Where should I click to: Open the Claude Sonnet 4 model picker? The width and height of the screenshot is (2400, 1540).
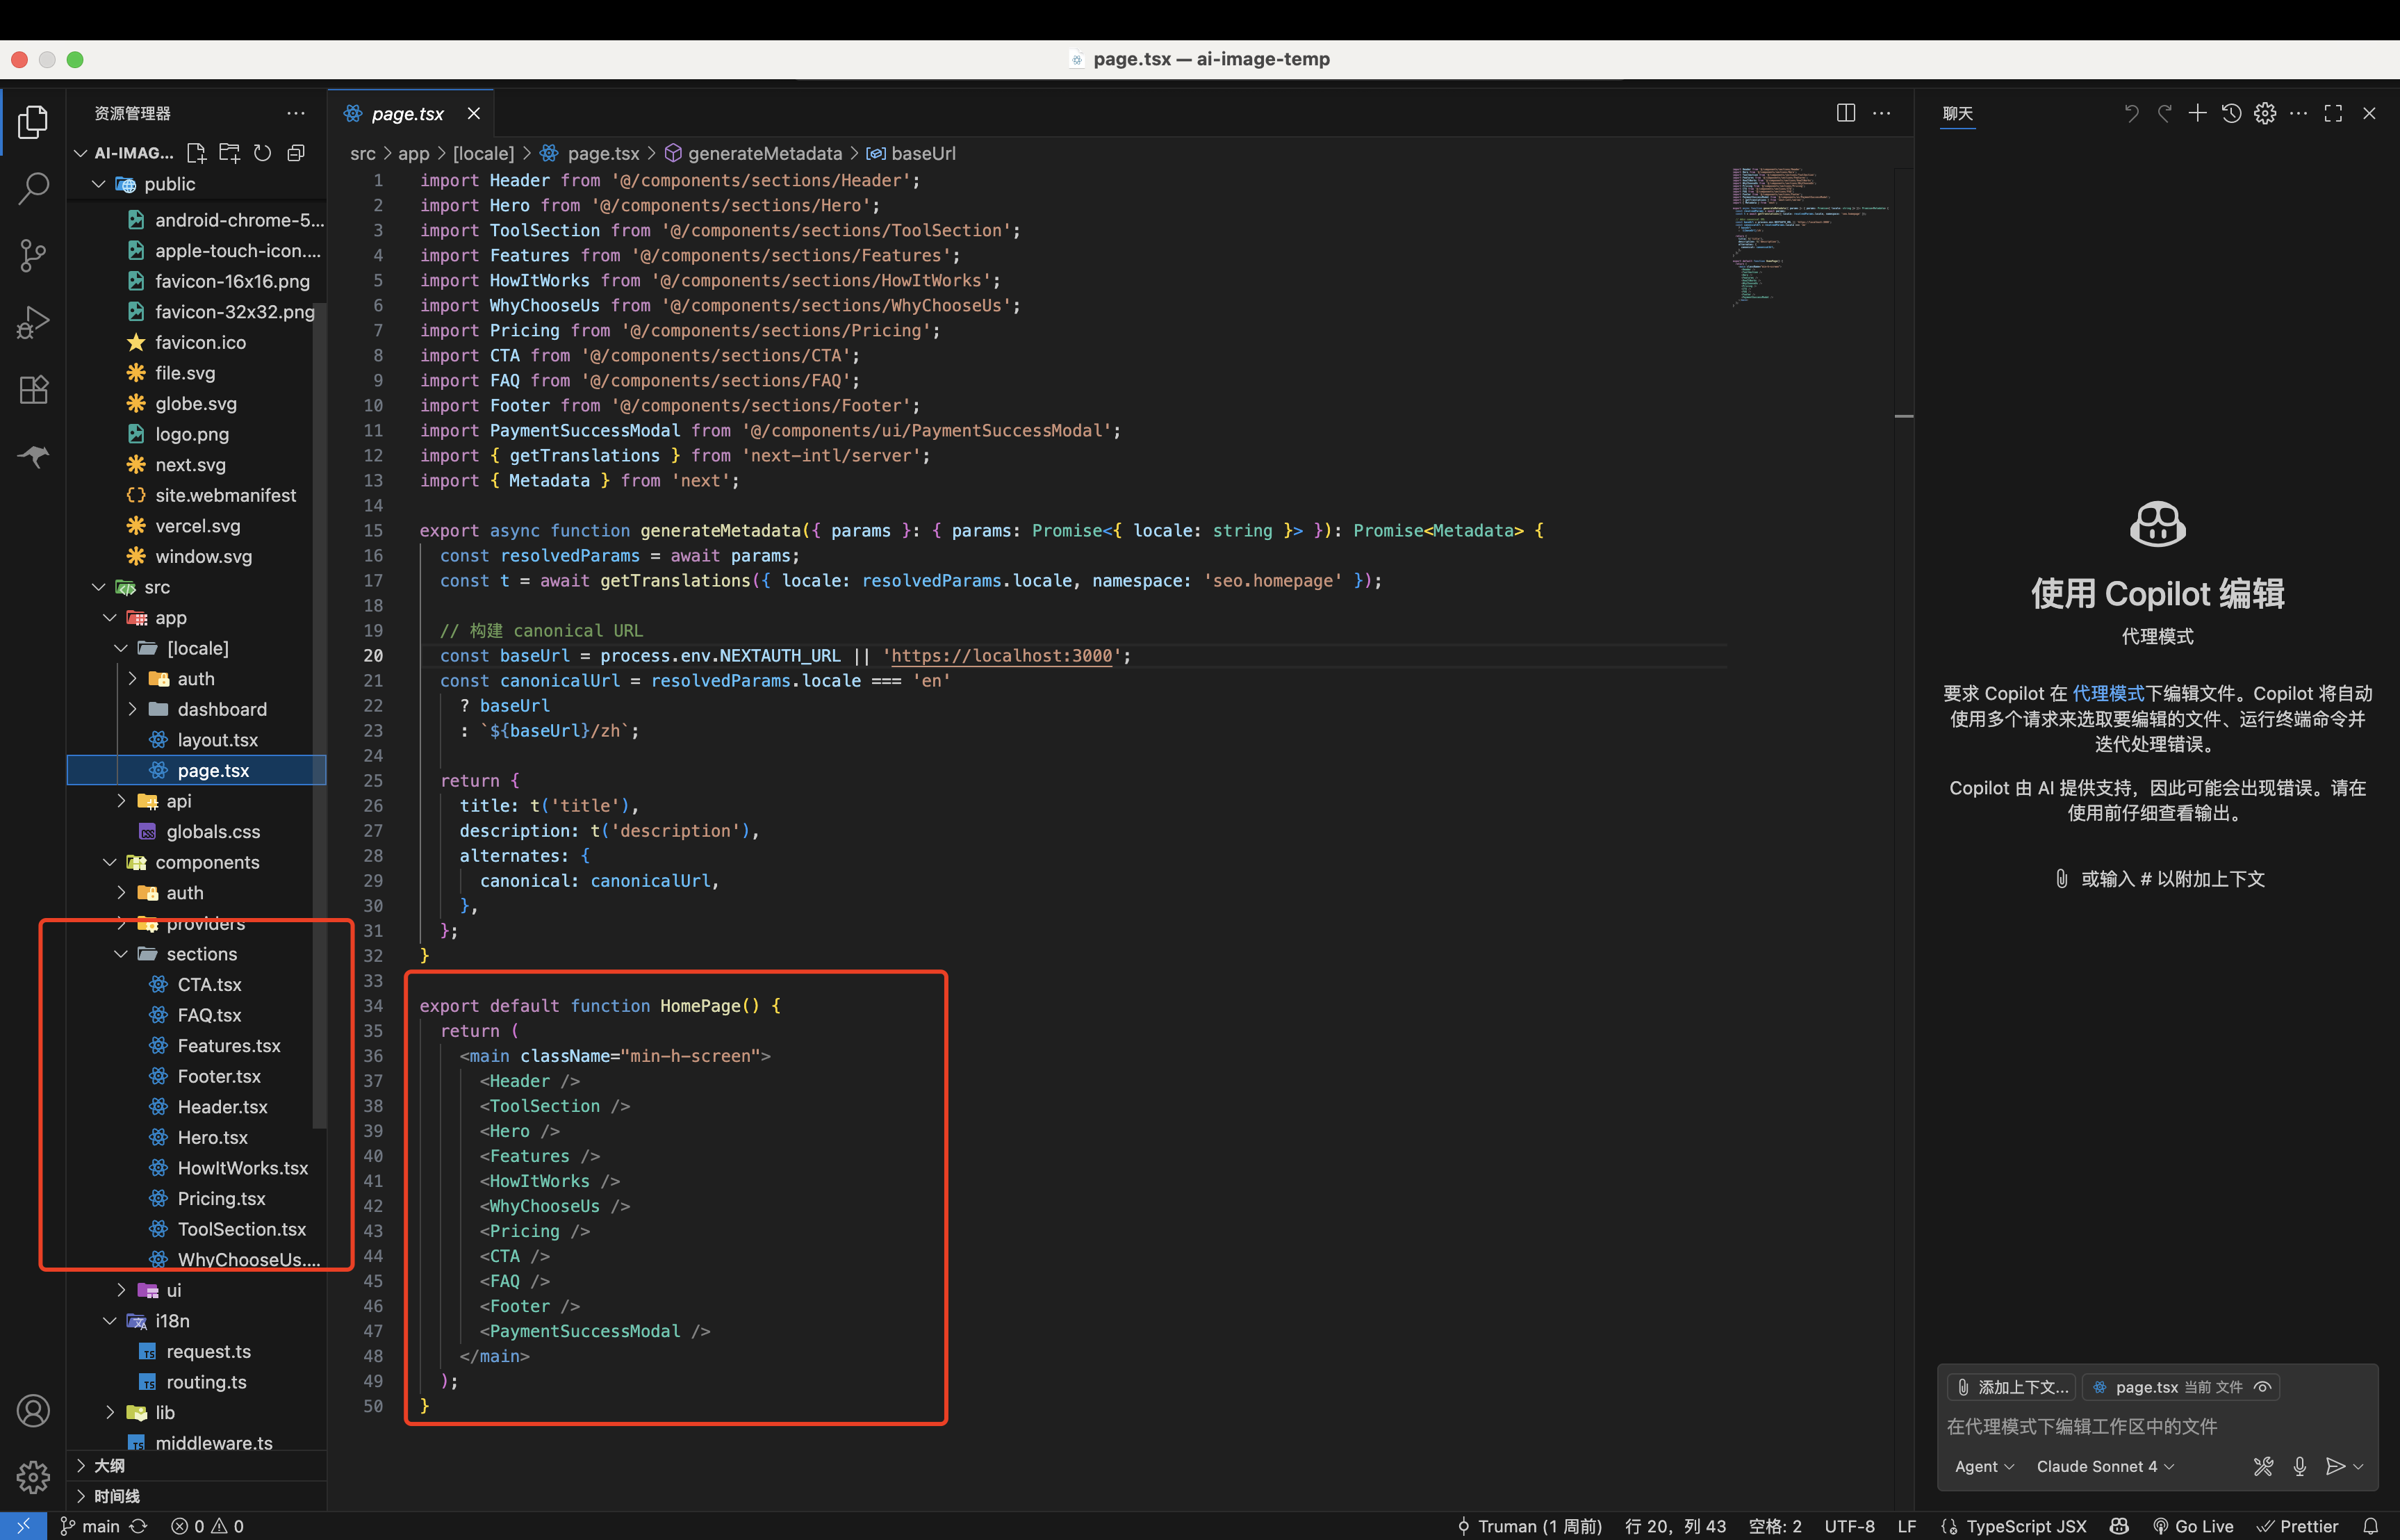pos(2105,1466)
